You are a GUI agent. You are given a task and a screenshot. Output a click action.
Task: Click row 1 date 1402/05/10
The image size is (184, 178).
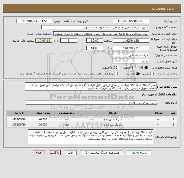[19, 119]
